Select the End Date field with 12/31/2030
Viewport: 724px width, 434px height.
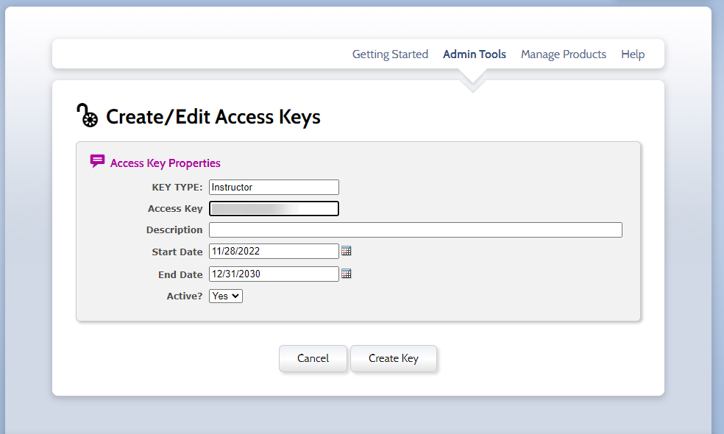click(274, 274)
